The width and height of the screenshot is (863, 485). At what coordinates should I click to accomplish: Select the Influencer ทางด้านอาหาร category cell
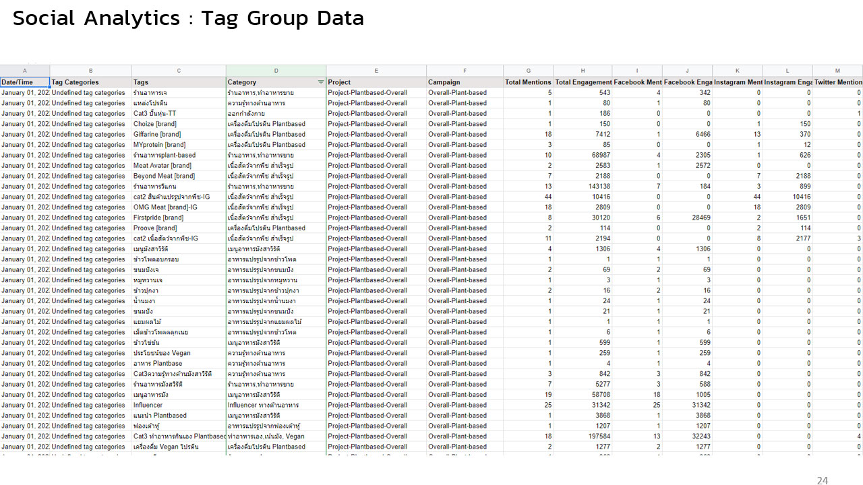click(276, 405)
